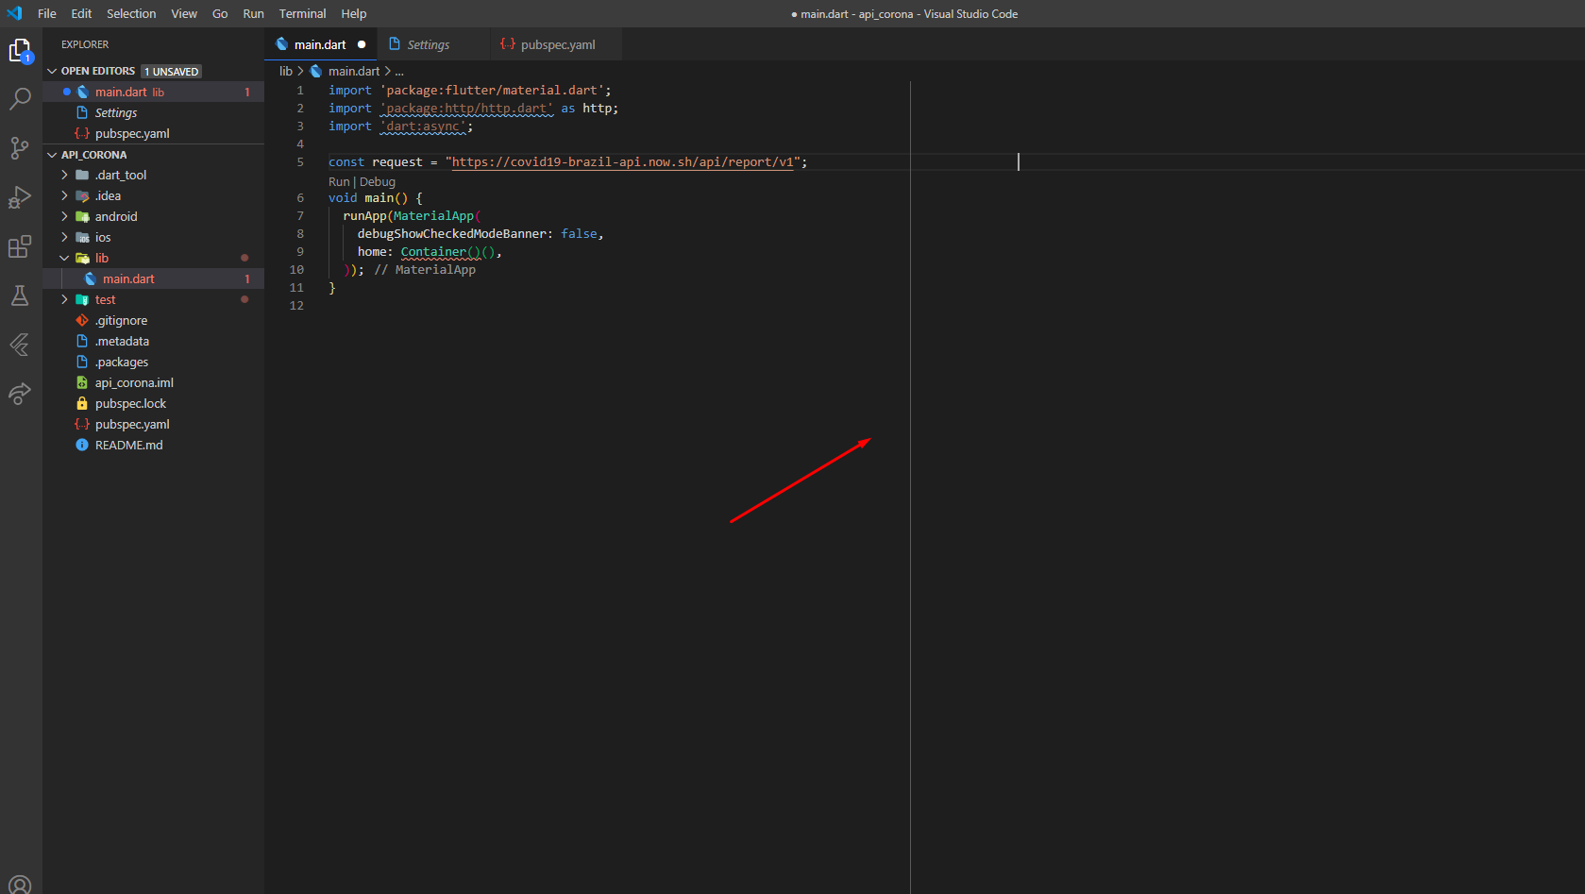Click the Debug code lens above main()

point(378,181)
